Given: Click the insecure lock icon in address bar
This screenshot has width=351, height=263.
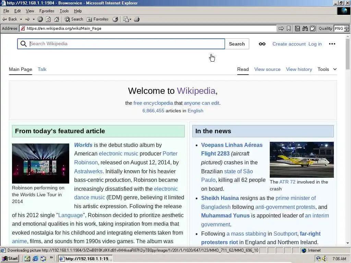Looking at the screenshot, I should click(x=23, y=28).
